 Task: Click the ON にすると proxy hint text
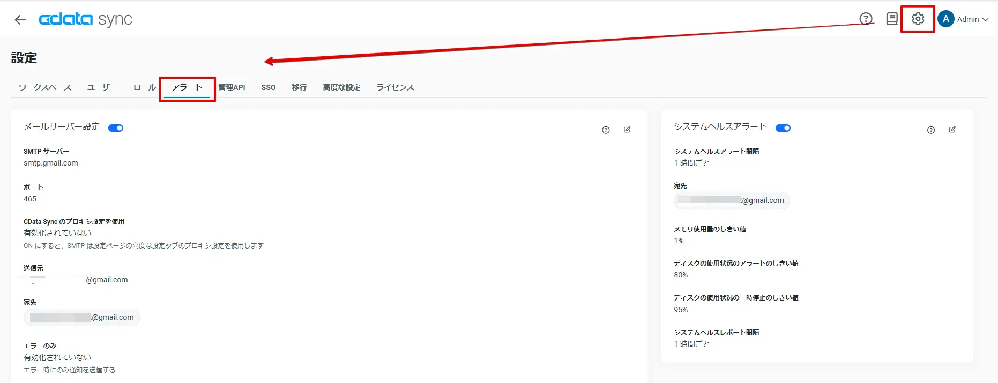pos(144,246)
